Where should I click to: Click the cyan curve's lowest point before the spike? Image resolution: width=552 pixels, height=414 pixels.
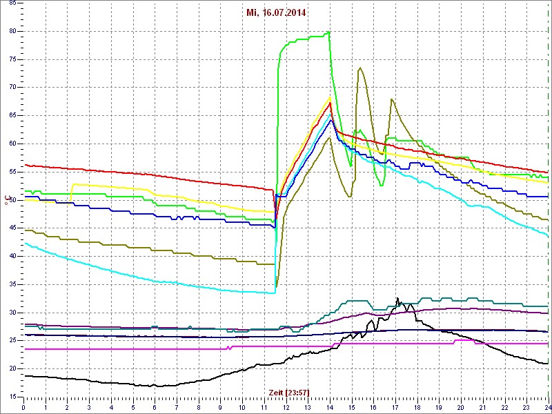pyautogui.click(x=273, y=293)
